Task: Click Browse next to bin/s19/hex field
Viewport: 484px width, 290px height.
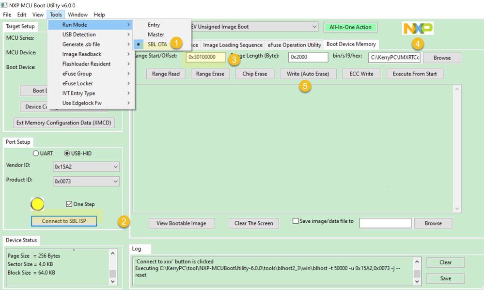Action: [x=442, y=58]
